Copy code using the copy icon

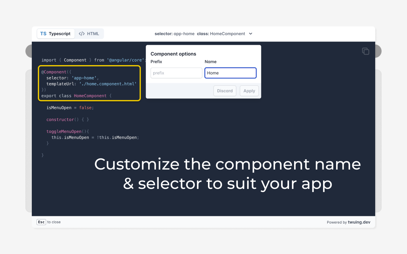click(366, 51)
